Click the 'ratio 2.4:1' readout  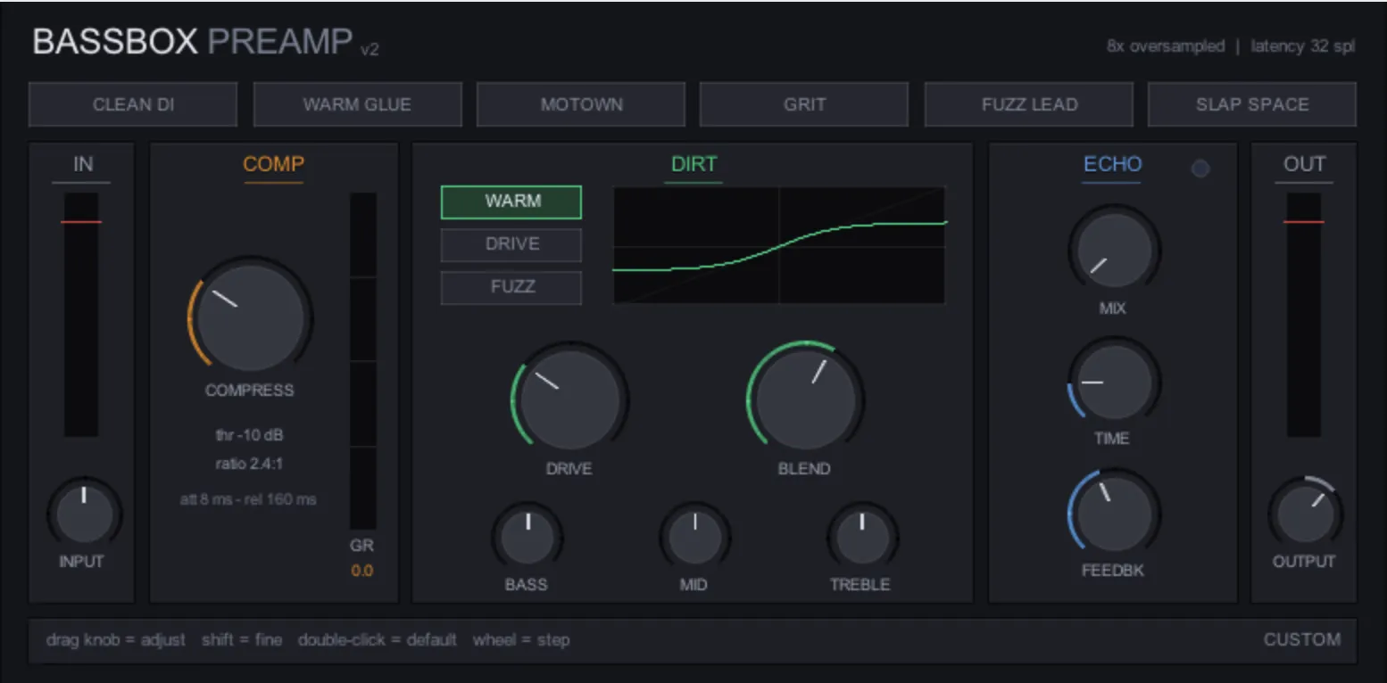(x=250, y=464)
